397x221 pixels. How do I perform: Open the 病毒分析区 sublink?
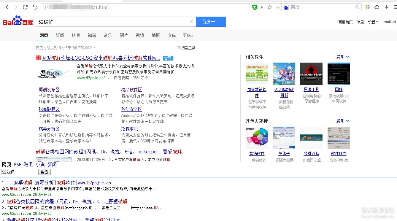[x=49, y=129]
